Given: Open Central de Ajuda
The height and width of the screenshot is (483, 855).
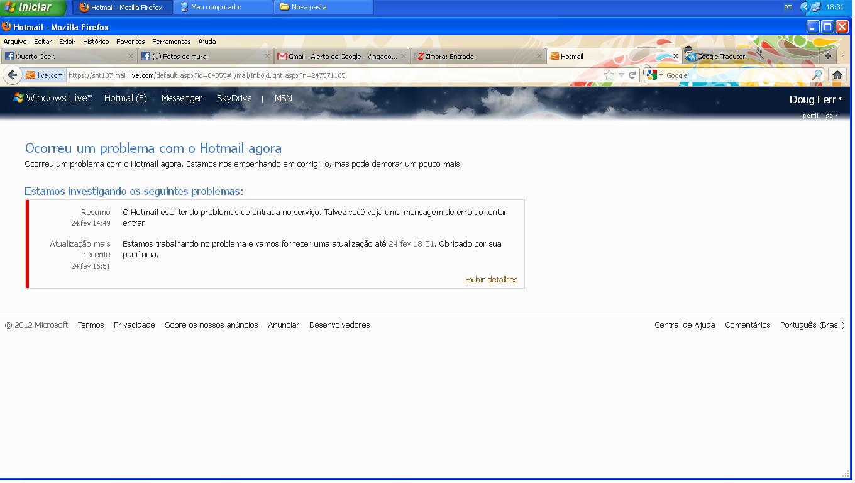Looking at the screenshot, I should coord(685,325).
